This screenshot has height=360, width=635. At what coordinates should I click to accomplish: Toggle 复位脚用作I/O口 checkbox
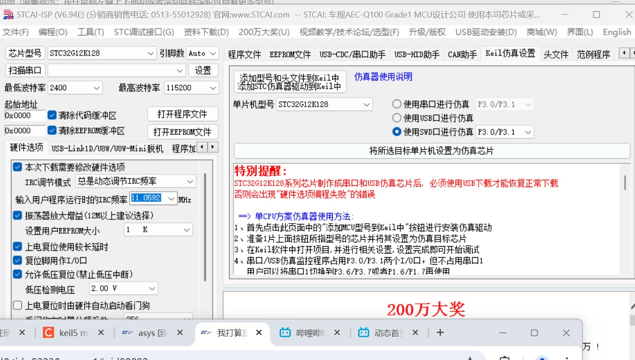click(18, 260)
